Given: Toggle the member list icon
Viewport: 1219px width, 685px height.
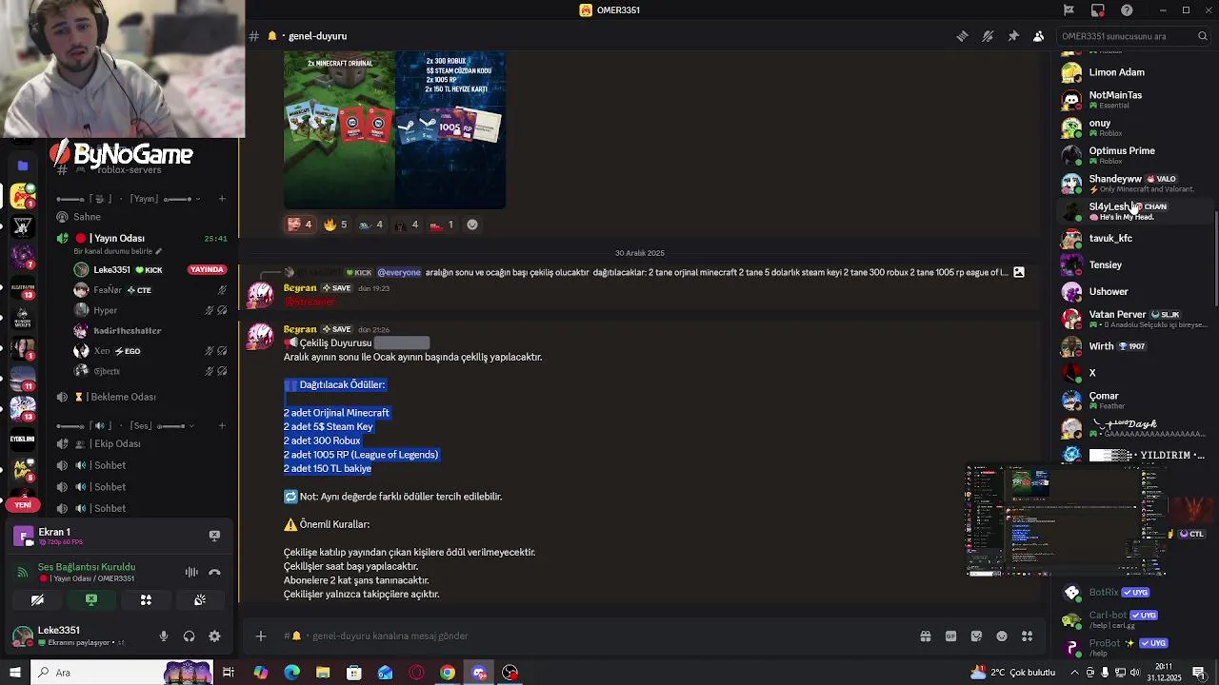Looking at the screenshot, I should click(1039, 36).
